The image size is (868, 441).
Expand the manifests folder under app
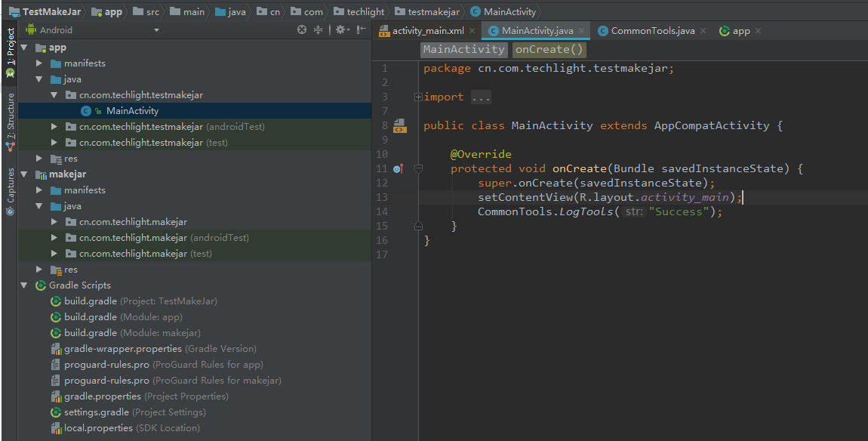click(x=39, y=63)
